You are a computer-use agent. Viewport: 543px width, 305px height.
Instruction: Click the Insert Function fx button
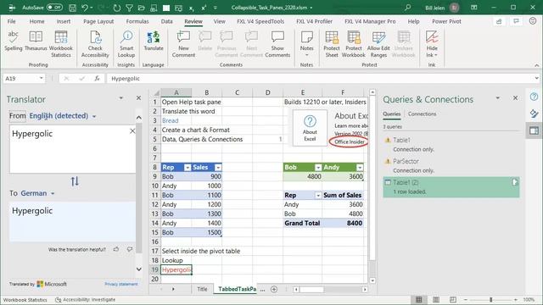point(98,79)
